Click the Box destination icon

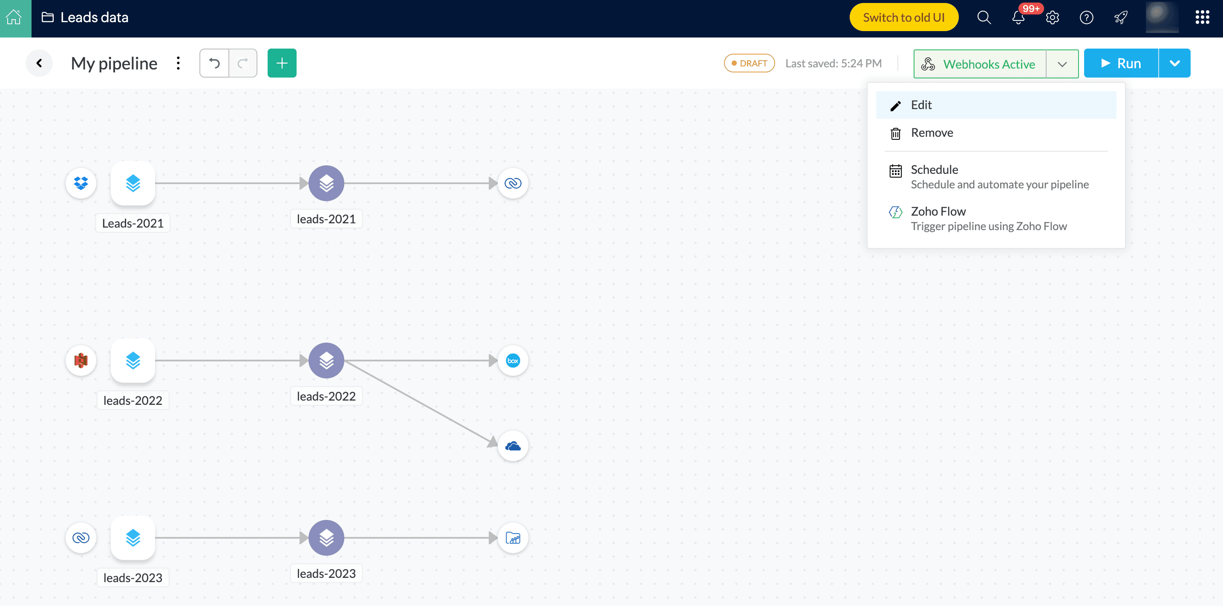tap(513, 361)
